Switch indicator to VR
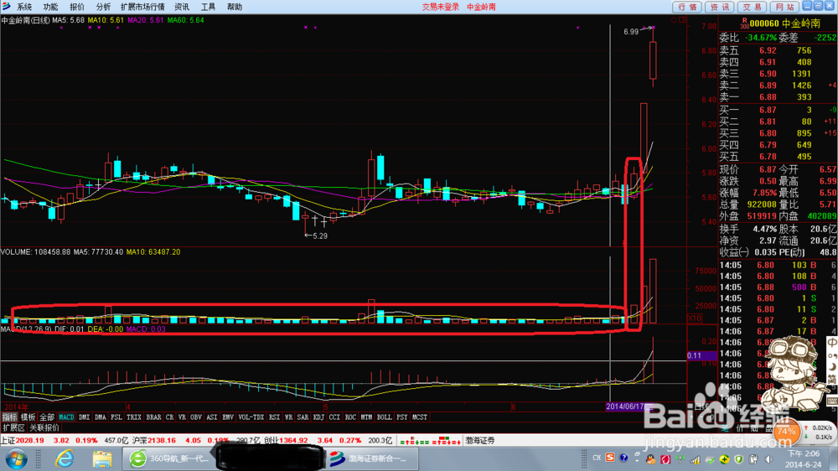 pyautogui.click(x=182, y=417)
